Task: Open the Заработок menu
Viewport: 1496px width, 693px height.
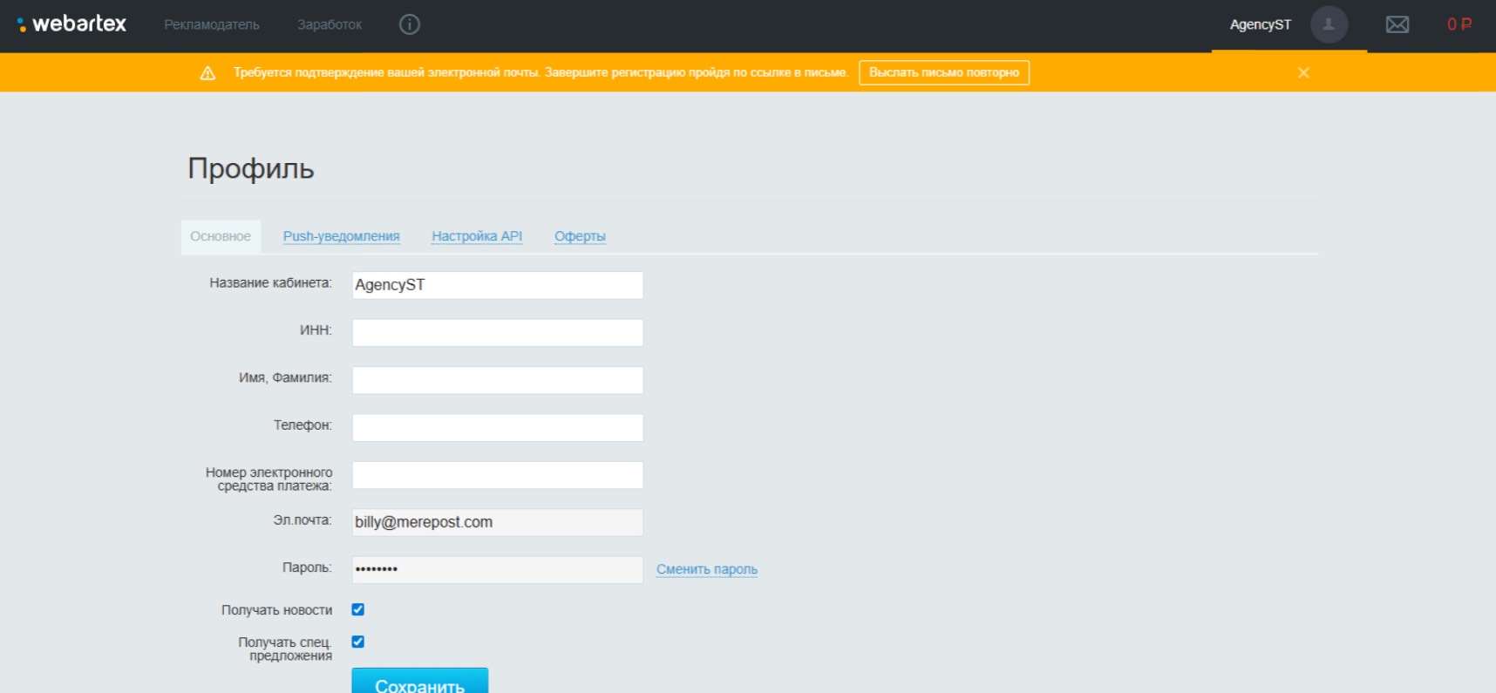Action: coord(330,24)
